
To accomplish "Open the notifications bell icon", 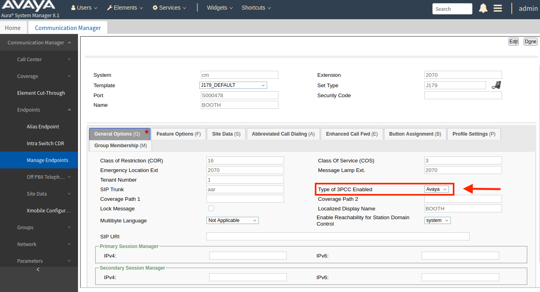I will [483, 8].
